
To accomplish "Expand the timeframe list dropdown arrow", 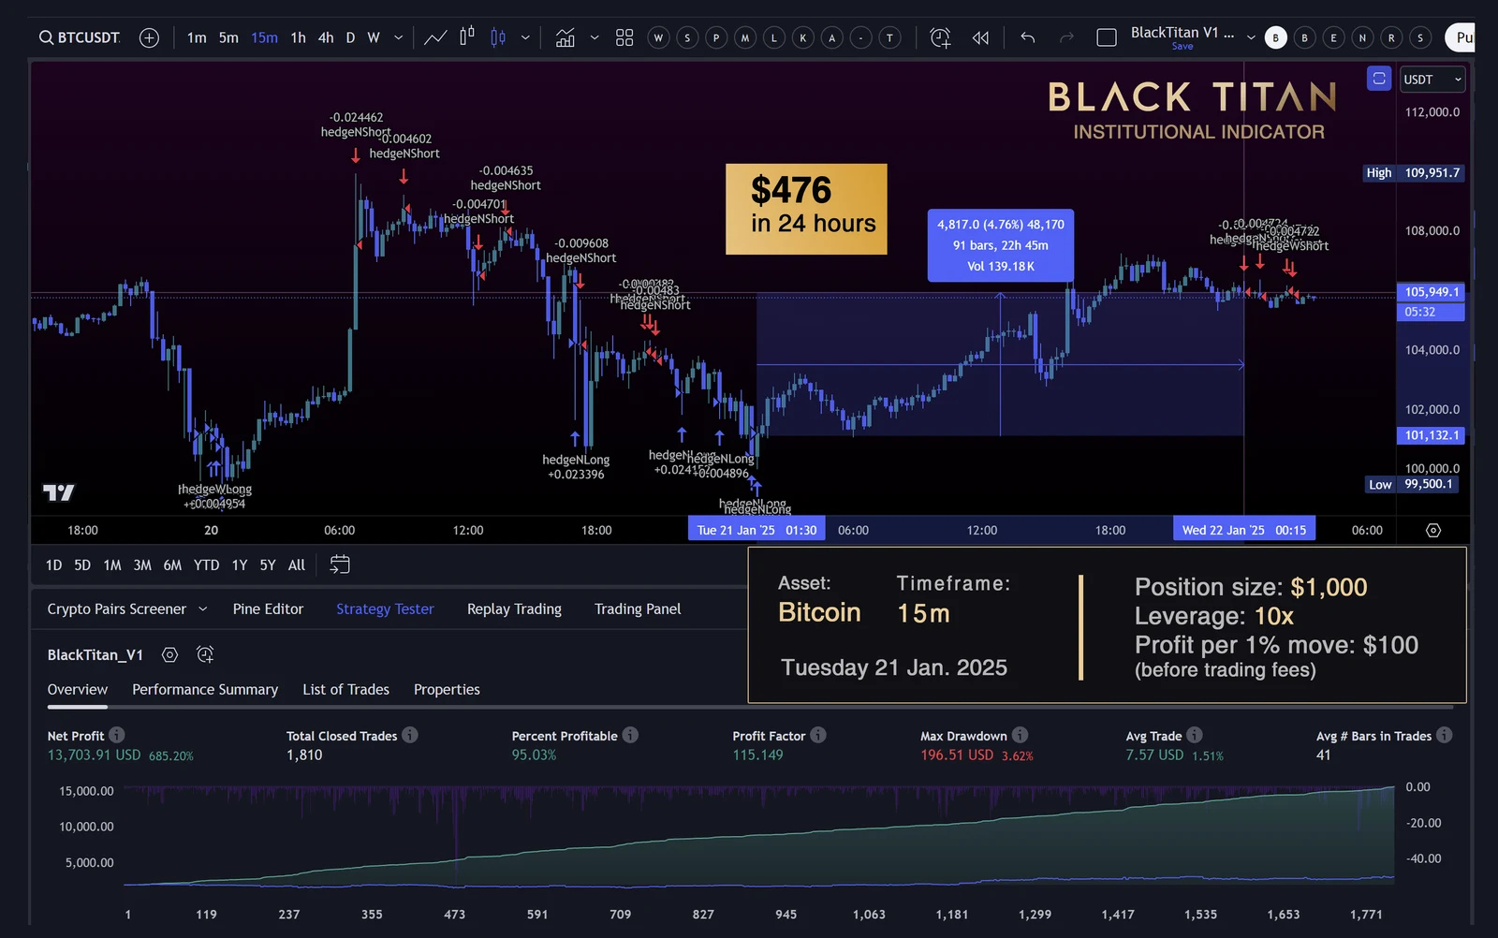I will tap(398, 37).
